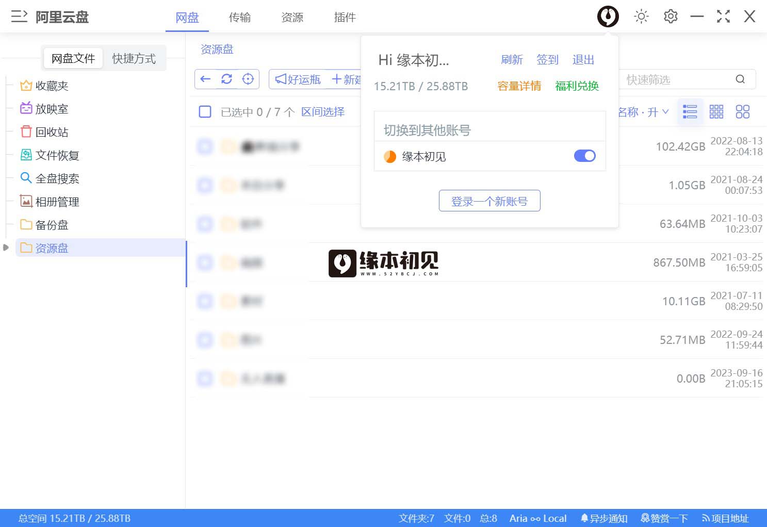The width and height of the screenshot is (767, 527).
Task: Open 福利兑换 link
Action: (x=577, y=86)
